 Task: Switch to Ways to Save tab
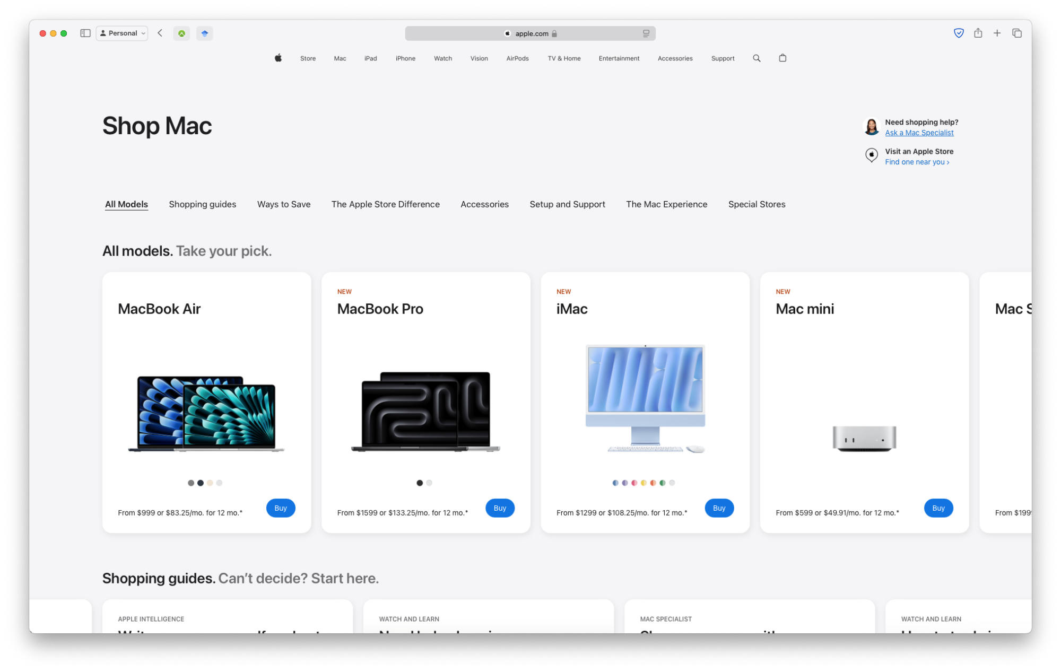tap(284, 204)
